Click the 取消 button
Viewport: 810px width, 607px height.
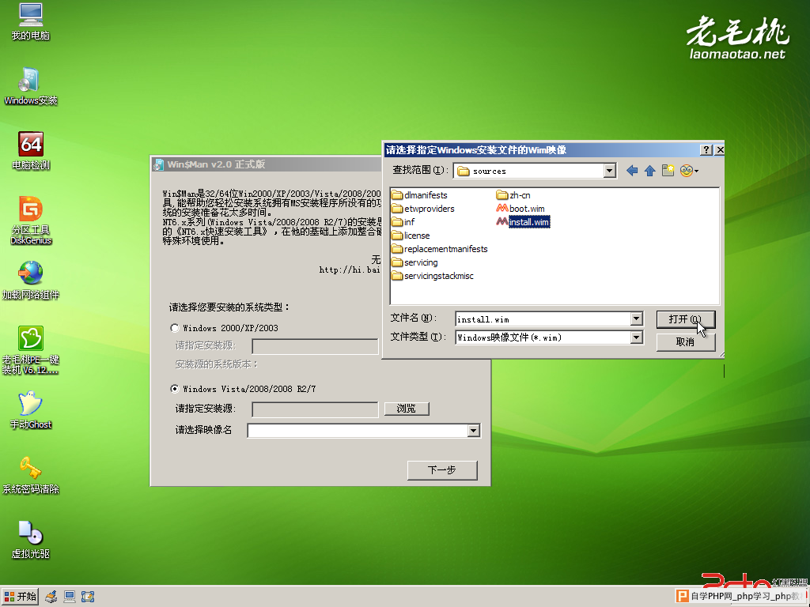pos(686,341)
